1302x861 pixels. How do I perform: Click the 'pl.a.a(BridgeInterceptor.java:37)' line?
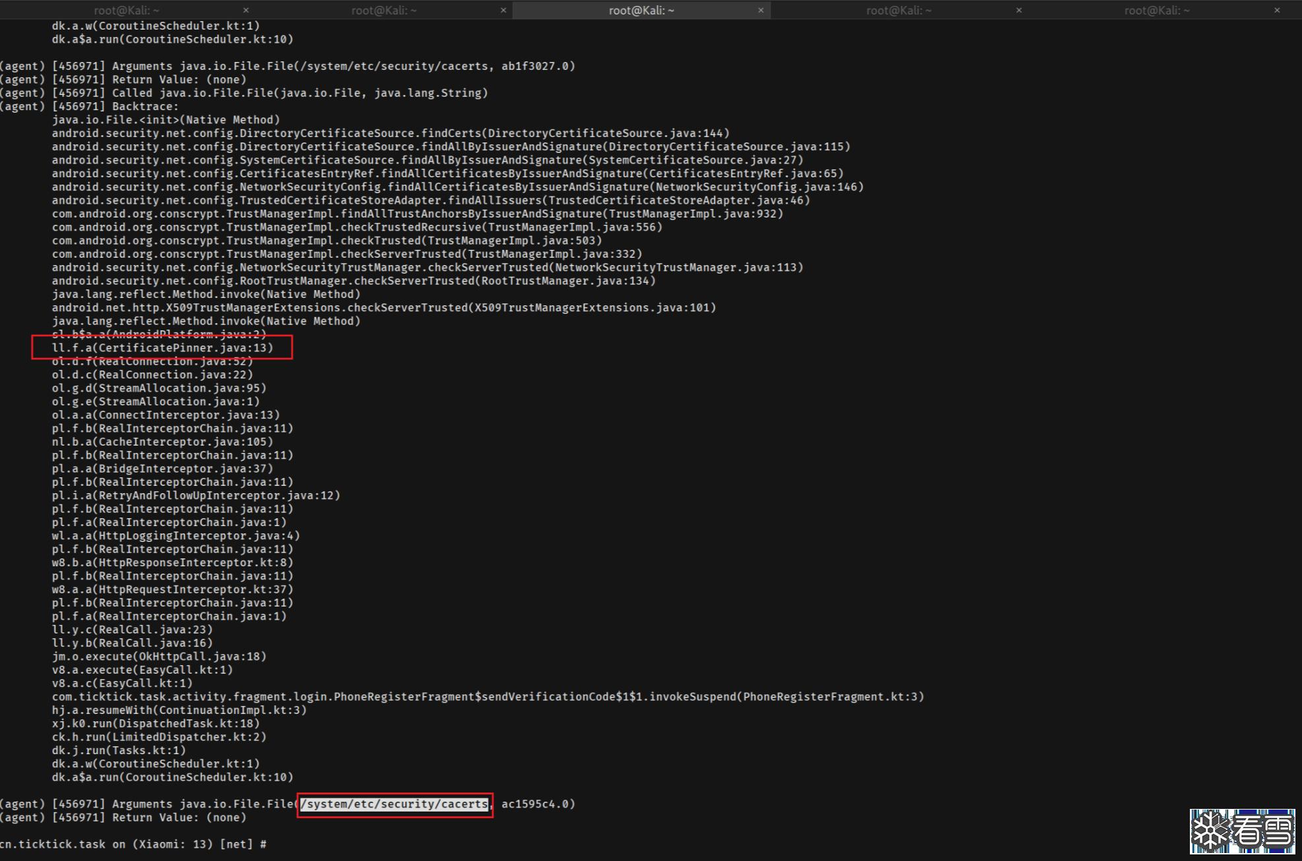[x=162, y=469]
